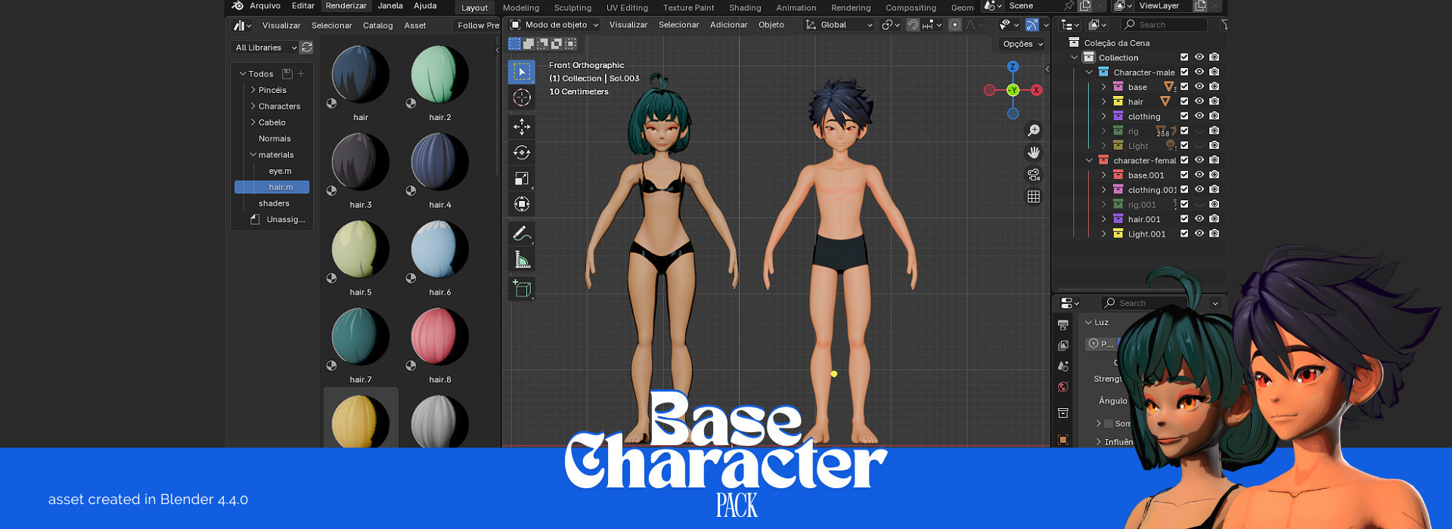Select the hair.m catalog
Viewport: 1452px width, 529px height.
tap(272, 187)
